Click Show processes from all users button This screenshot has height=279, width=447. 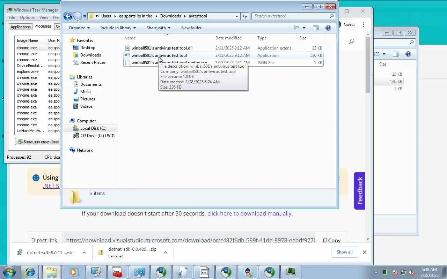point(38,142)
